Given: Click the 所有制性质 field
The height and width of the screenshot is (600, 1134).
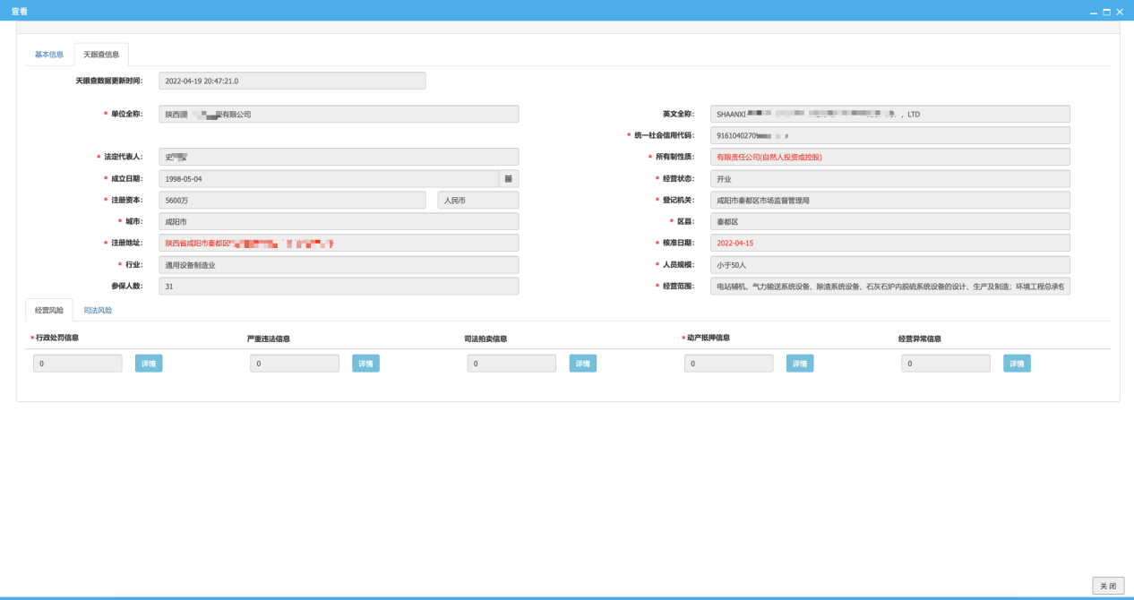Looking at the screenshot, I should pos(889,157).
